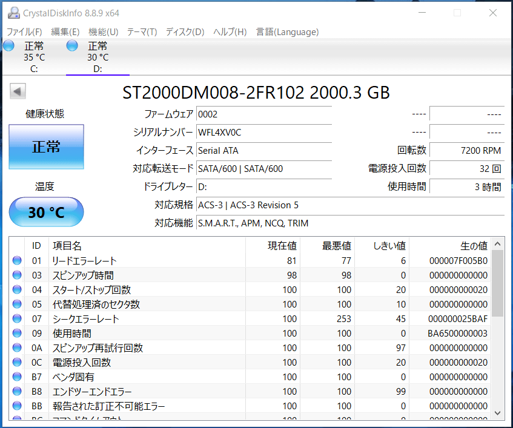This screenshot has height=428, width=513.
Task: Click the しきい値 column header
Action: (x=382, y=246)
